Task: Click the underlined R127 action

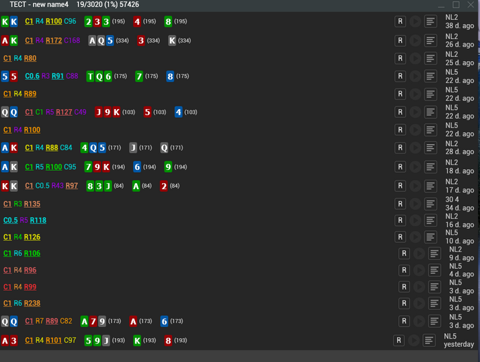Action: (x=64, y=112)
